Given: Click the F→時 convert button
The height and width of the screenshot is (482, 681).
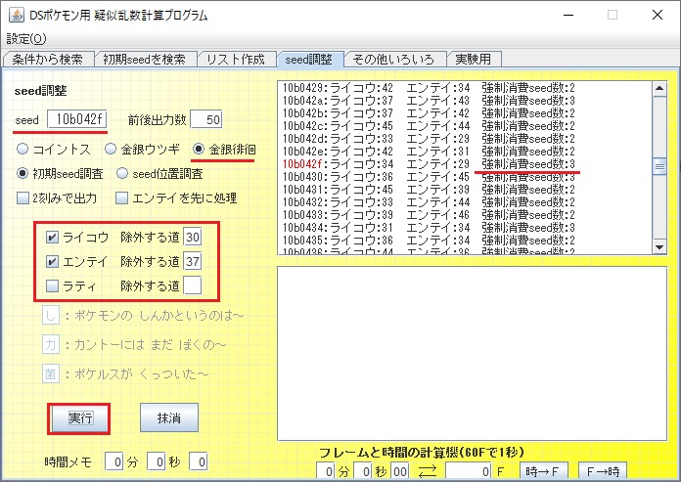Looking at the screenshot, I should click(x=603, y=471).
